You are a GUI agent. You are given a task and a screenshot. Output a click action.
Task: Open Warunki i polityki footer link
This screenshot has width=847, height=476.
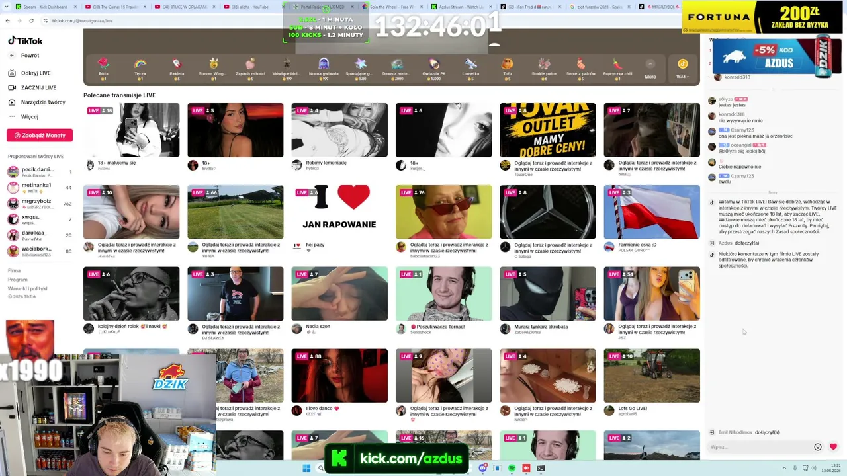pyautogui.click(x=28, y=288)
